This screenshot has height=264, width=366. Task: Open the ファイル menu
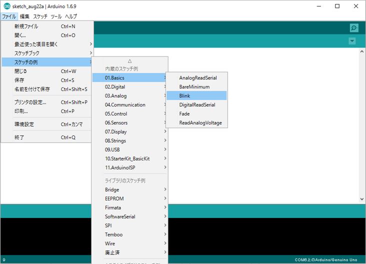9,16
